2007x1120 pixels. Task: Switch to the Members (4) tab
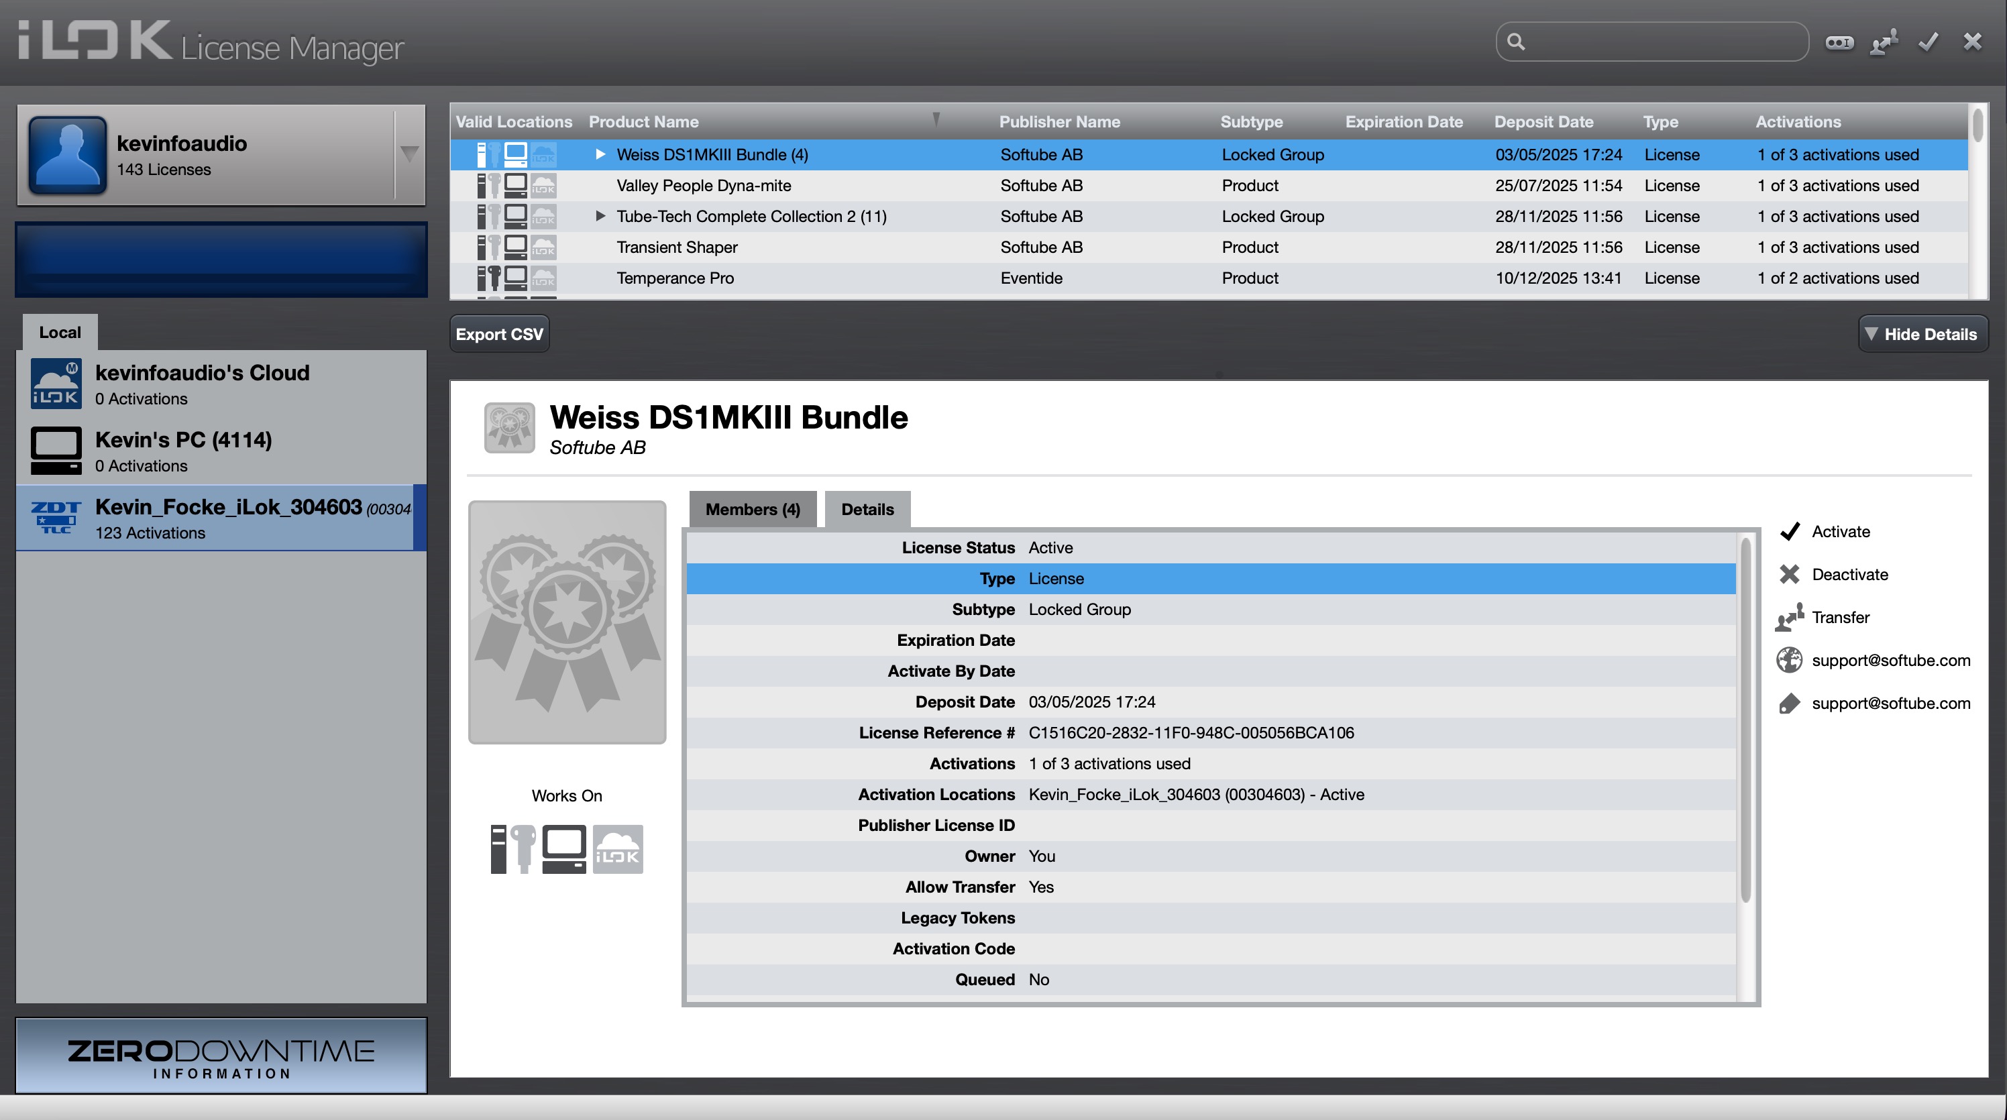point(753,510)
